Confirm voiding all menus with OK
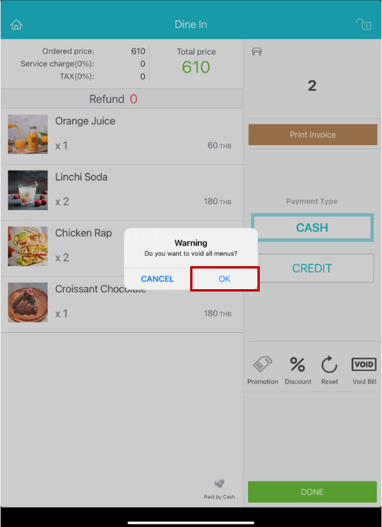The width and height of the screenshot is (382, 527). click(x=224, y=279)
